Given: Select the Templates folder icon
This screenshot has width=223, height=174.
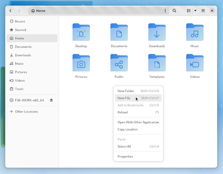Looking at the screenshot, I should pos(157,63).
